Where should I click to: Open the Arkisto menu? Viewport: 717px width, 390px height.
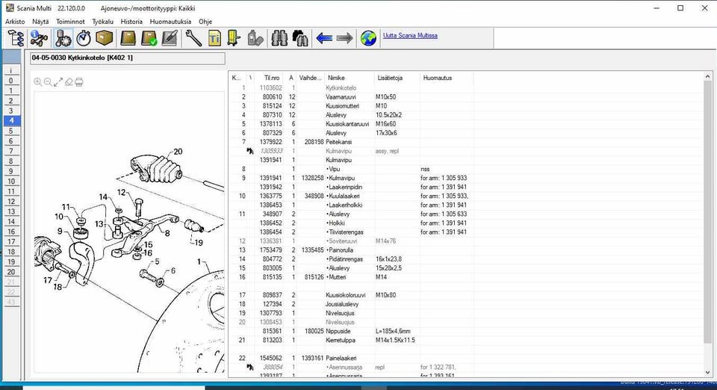pos(15,22)
